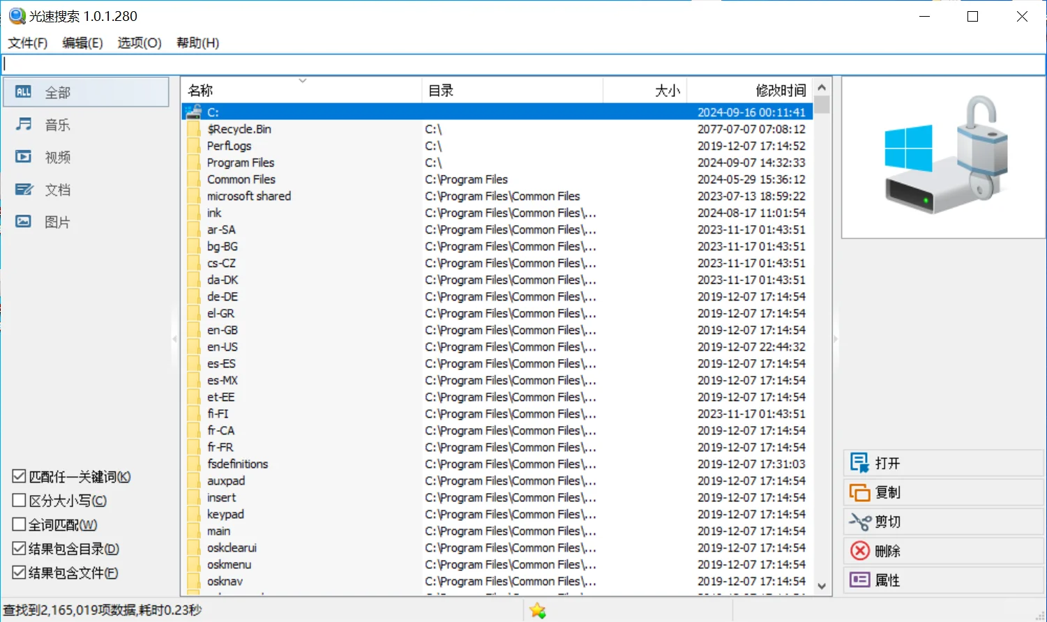The width and height of the screenshot is (1047, 622).
Task: Sort results by 目录 column header
Action: pyautogui.click(x=512, y=91)
